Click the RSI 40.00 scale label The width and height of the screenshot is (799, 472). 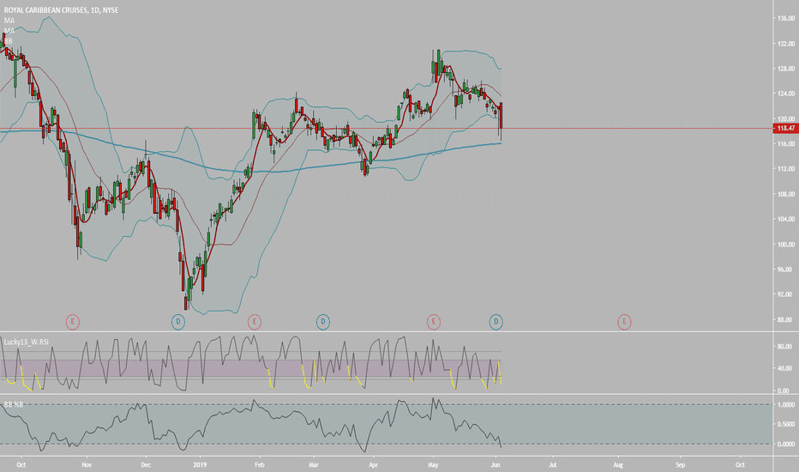pos(784,368)
